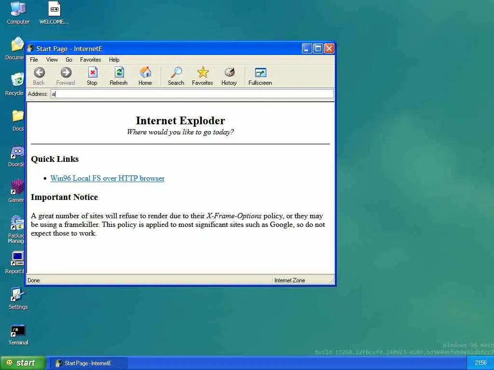Click the taskbar clock
Image resolution: width=494 pixels, height=370 pixels.
pos(480,363)
